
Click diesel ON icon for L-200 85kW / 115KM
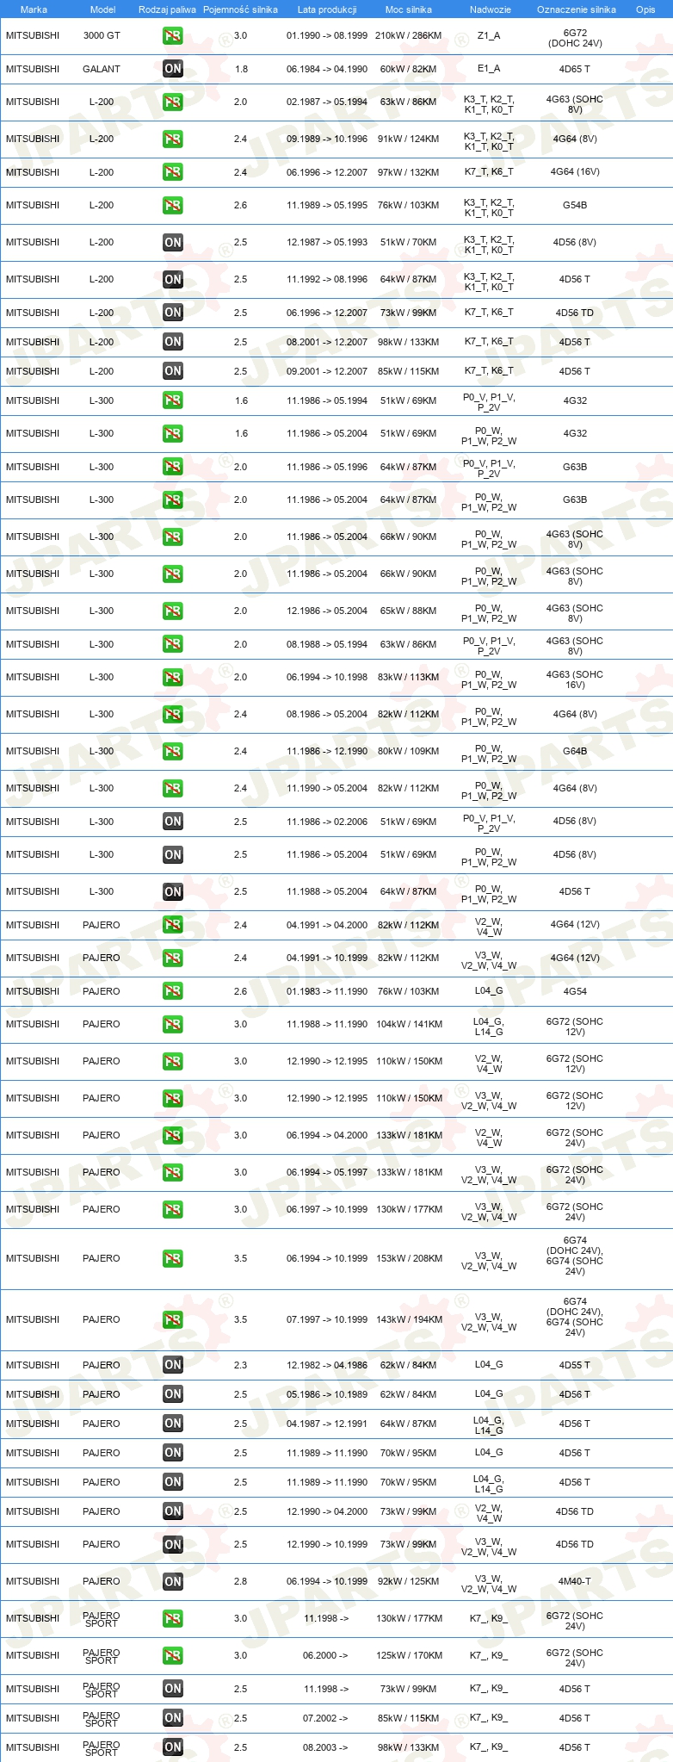click(173, 371)
